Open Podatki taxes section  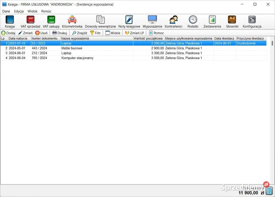[x=193, y=21]
